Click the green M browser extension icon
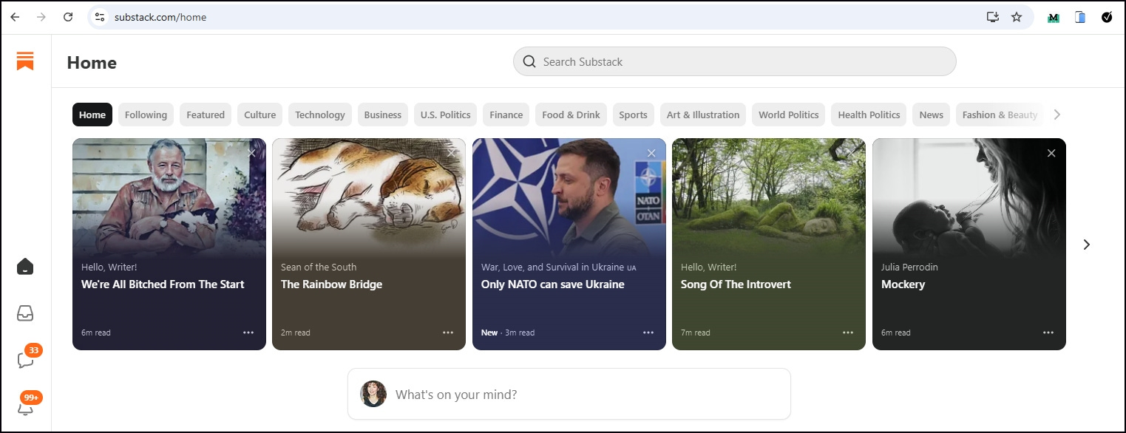 coord(1054,17)
